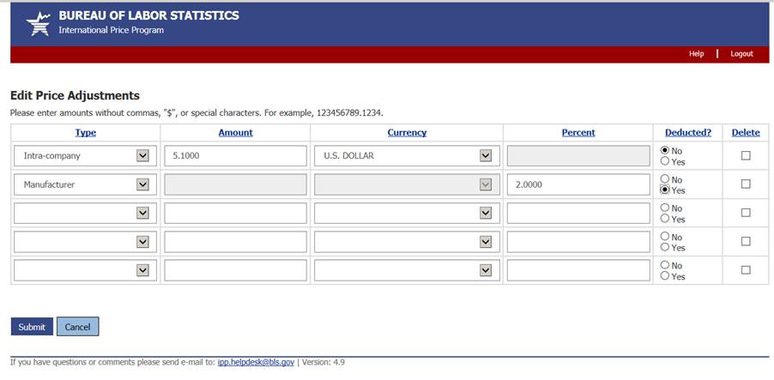774x380 pixels.
Task: Select Yes radio for Intra-company row
Action: tap(665, 161)
